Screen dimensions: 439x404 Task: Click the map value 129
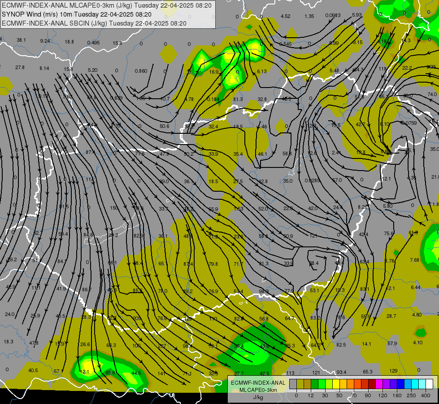point(393,371)
